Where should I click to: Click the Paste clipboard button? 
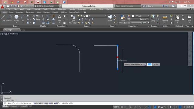177,18
